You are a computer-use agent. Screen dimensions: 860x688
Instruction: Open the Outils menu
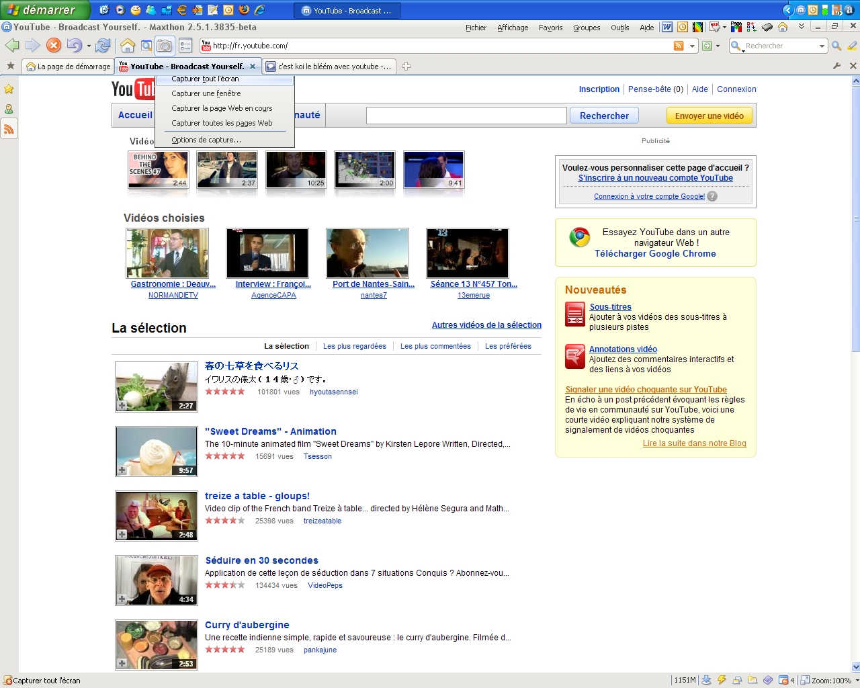point(620,28)
